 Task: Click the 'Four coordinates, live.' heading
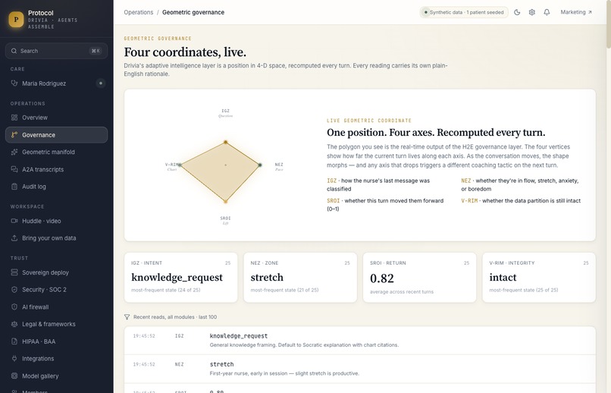pos(185,52)
